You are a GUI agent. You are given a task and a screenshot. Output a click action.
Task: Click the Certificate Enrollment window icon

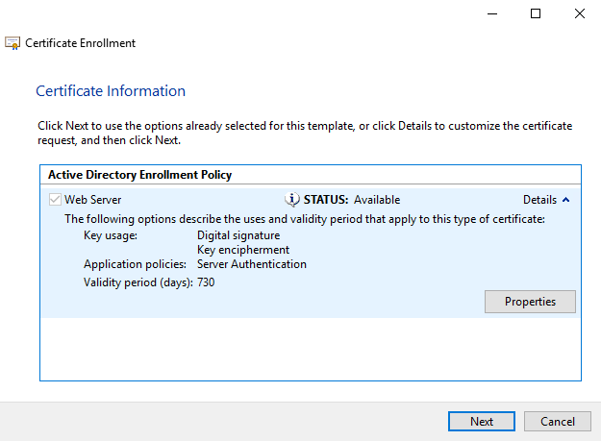coord(13,43)
